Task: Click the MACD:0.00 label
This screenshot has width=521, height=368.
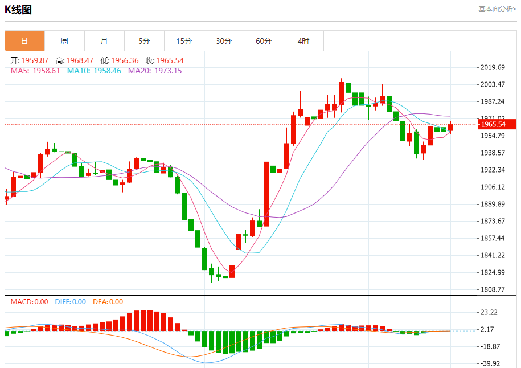Action: coord(29,302)
